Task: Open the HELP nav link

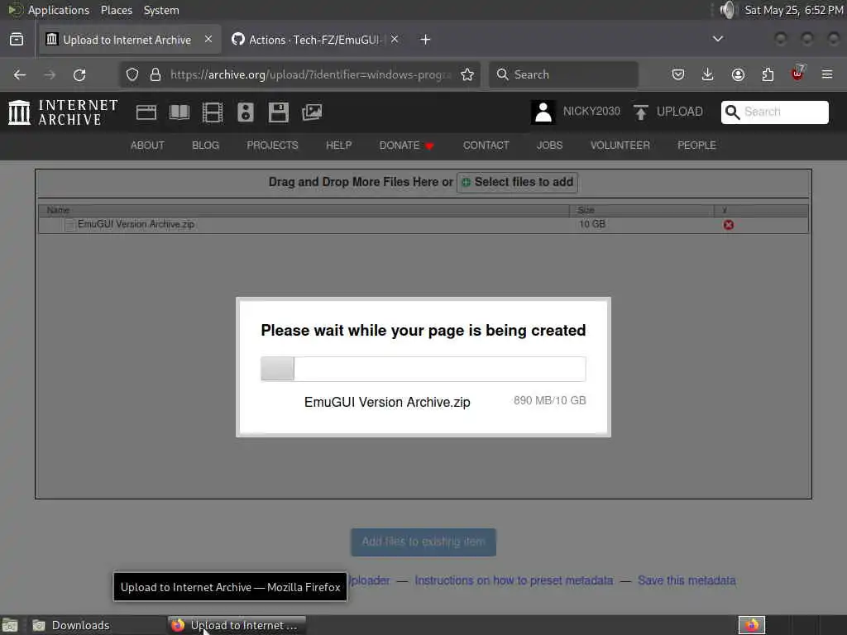Action: click(338, 146)
